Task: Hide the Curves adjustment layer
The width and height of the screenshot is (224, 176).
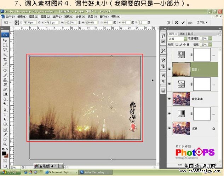Action: click(170, 84)
